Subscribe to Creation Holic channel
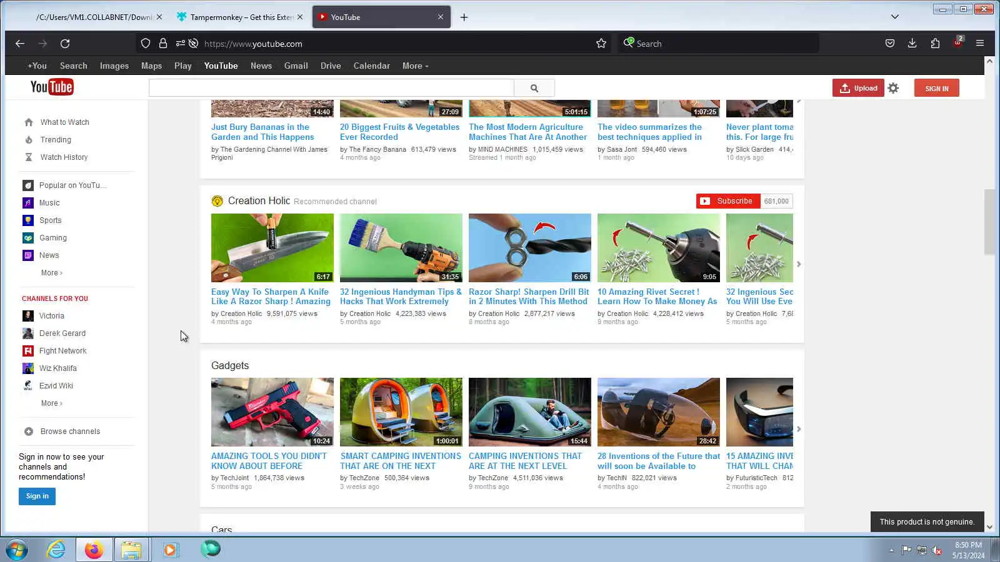This screenshot has height=562, width=1000. [x=728, y=201]
